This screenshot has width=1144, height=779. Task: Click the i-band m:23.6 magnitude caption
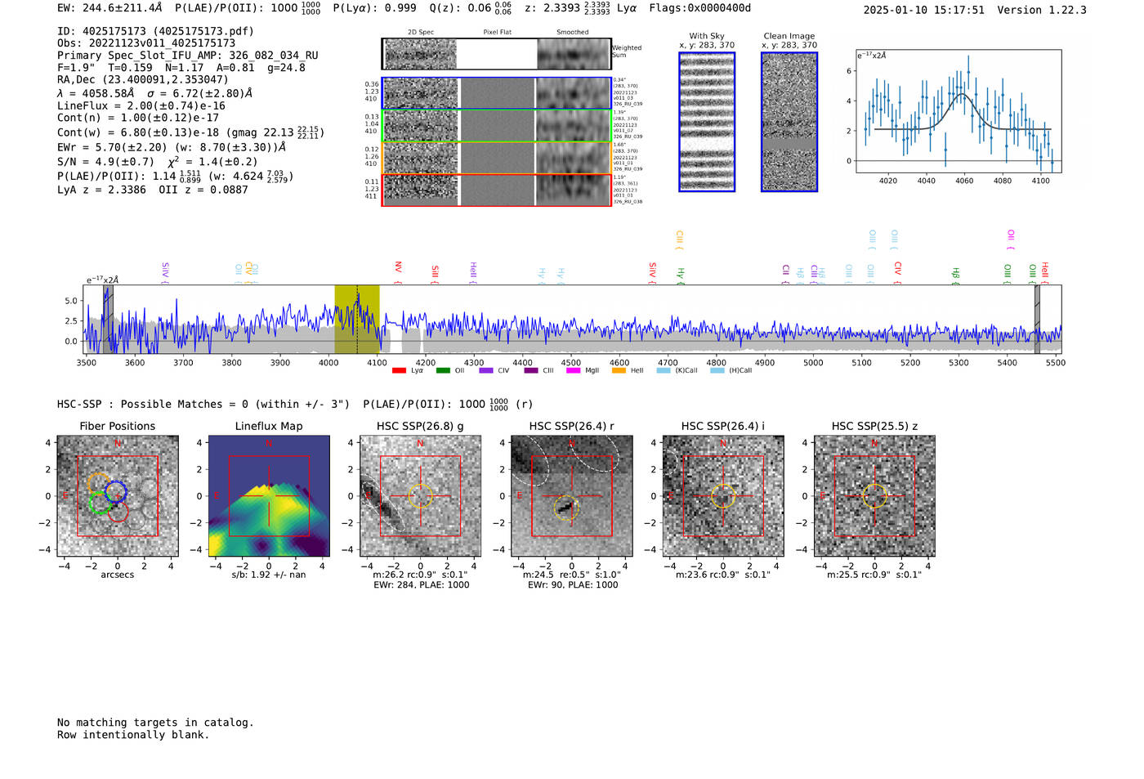[723, 575]
